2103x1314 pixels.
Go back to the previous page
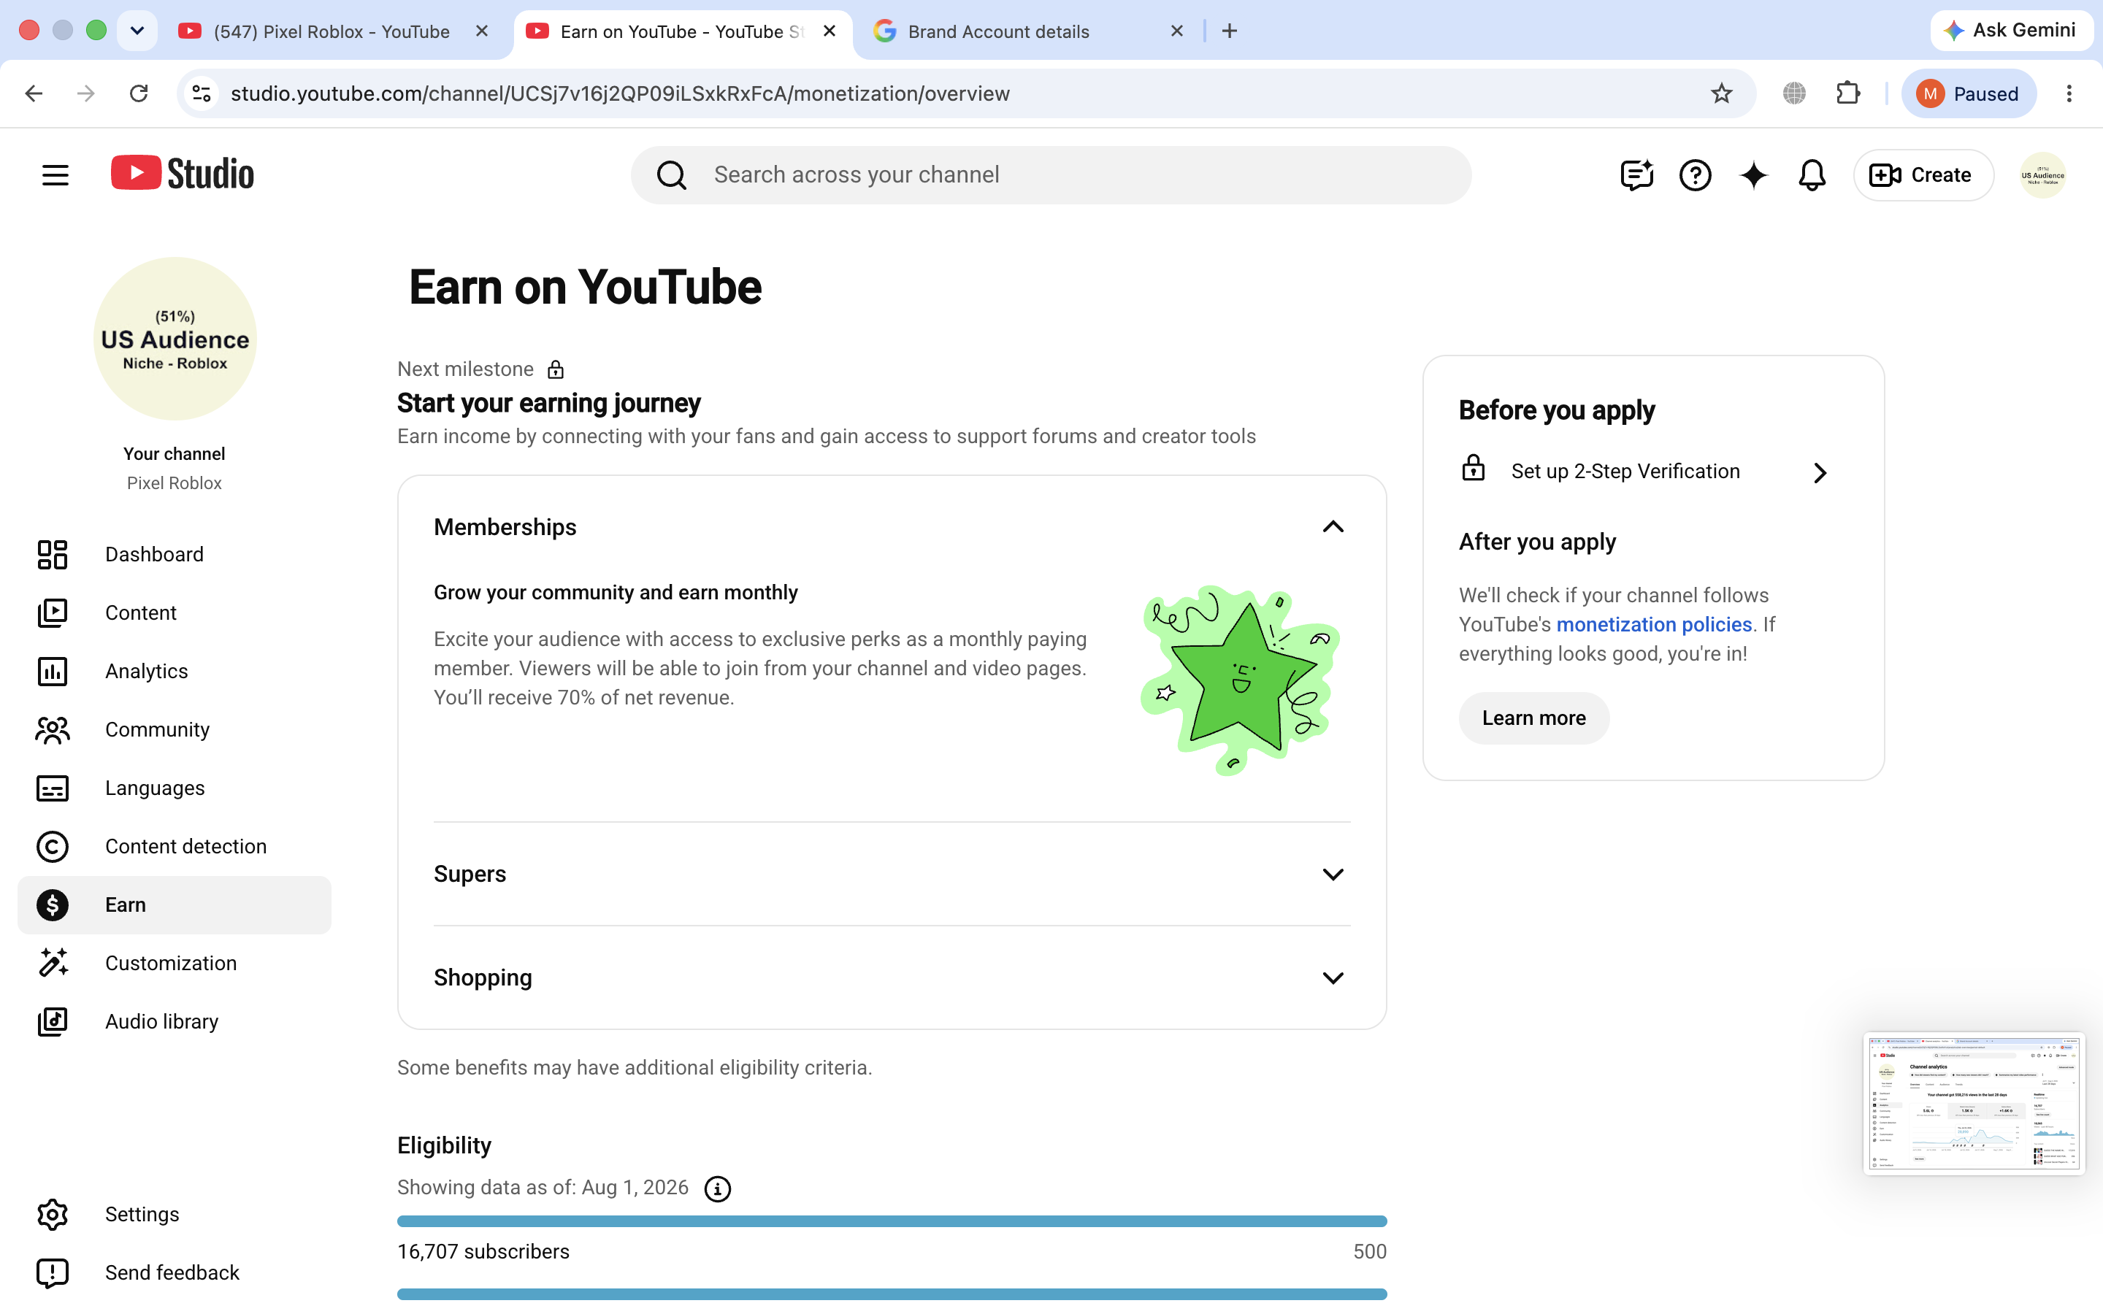click(34, 93)
